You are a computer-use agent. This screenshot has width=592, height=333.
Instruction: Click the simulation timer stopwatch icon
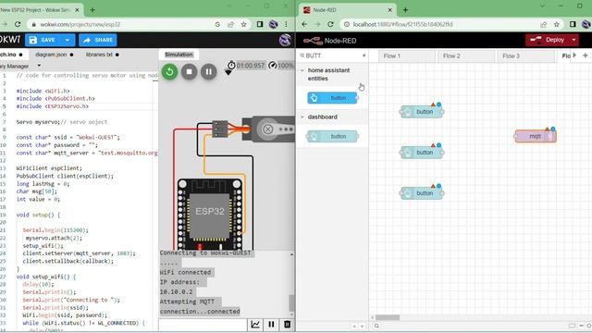pyautogui.click(x=231, y=65)
